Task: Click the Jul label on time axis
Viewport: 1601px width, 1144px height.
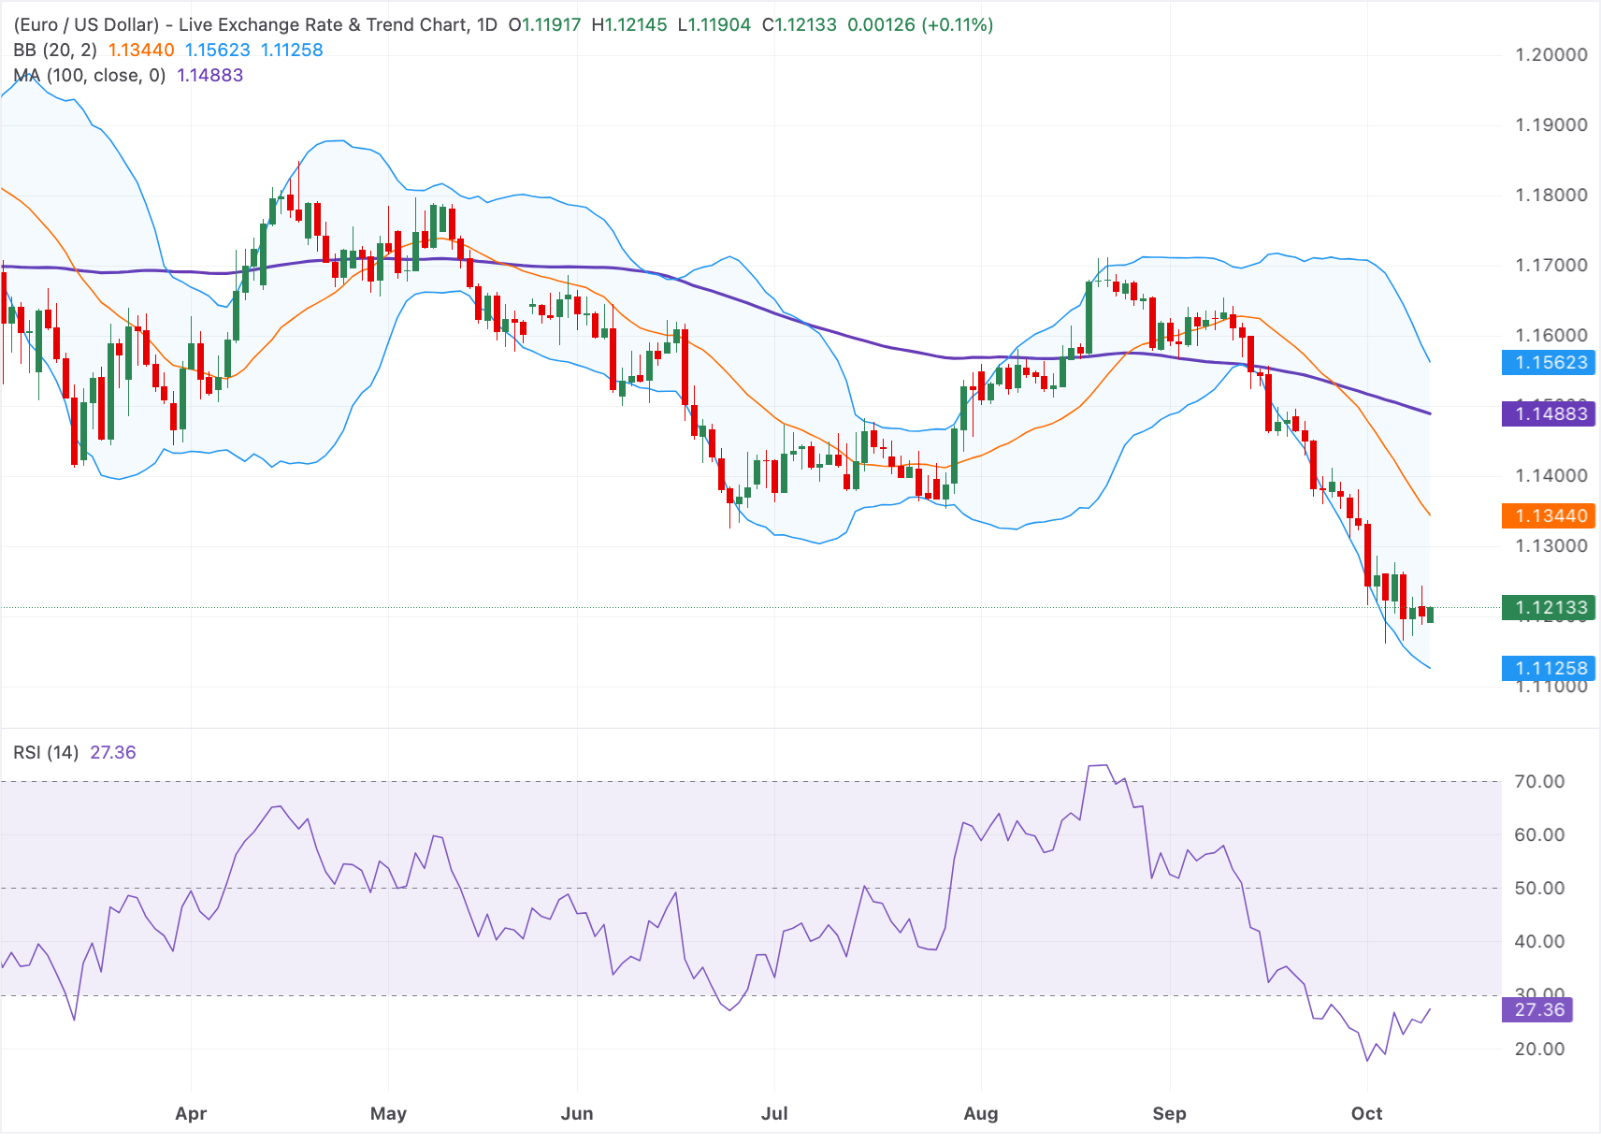Action: pos(774,1113)
